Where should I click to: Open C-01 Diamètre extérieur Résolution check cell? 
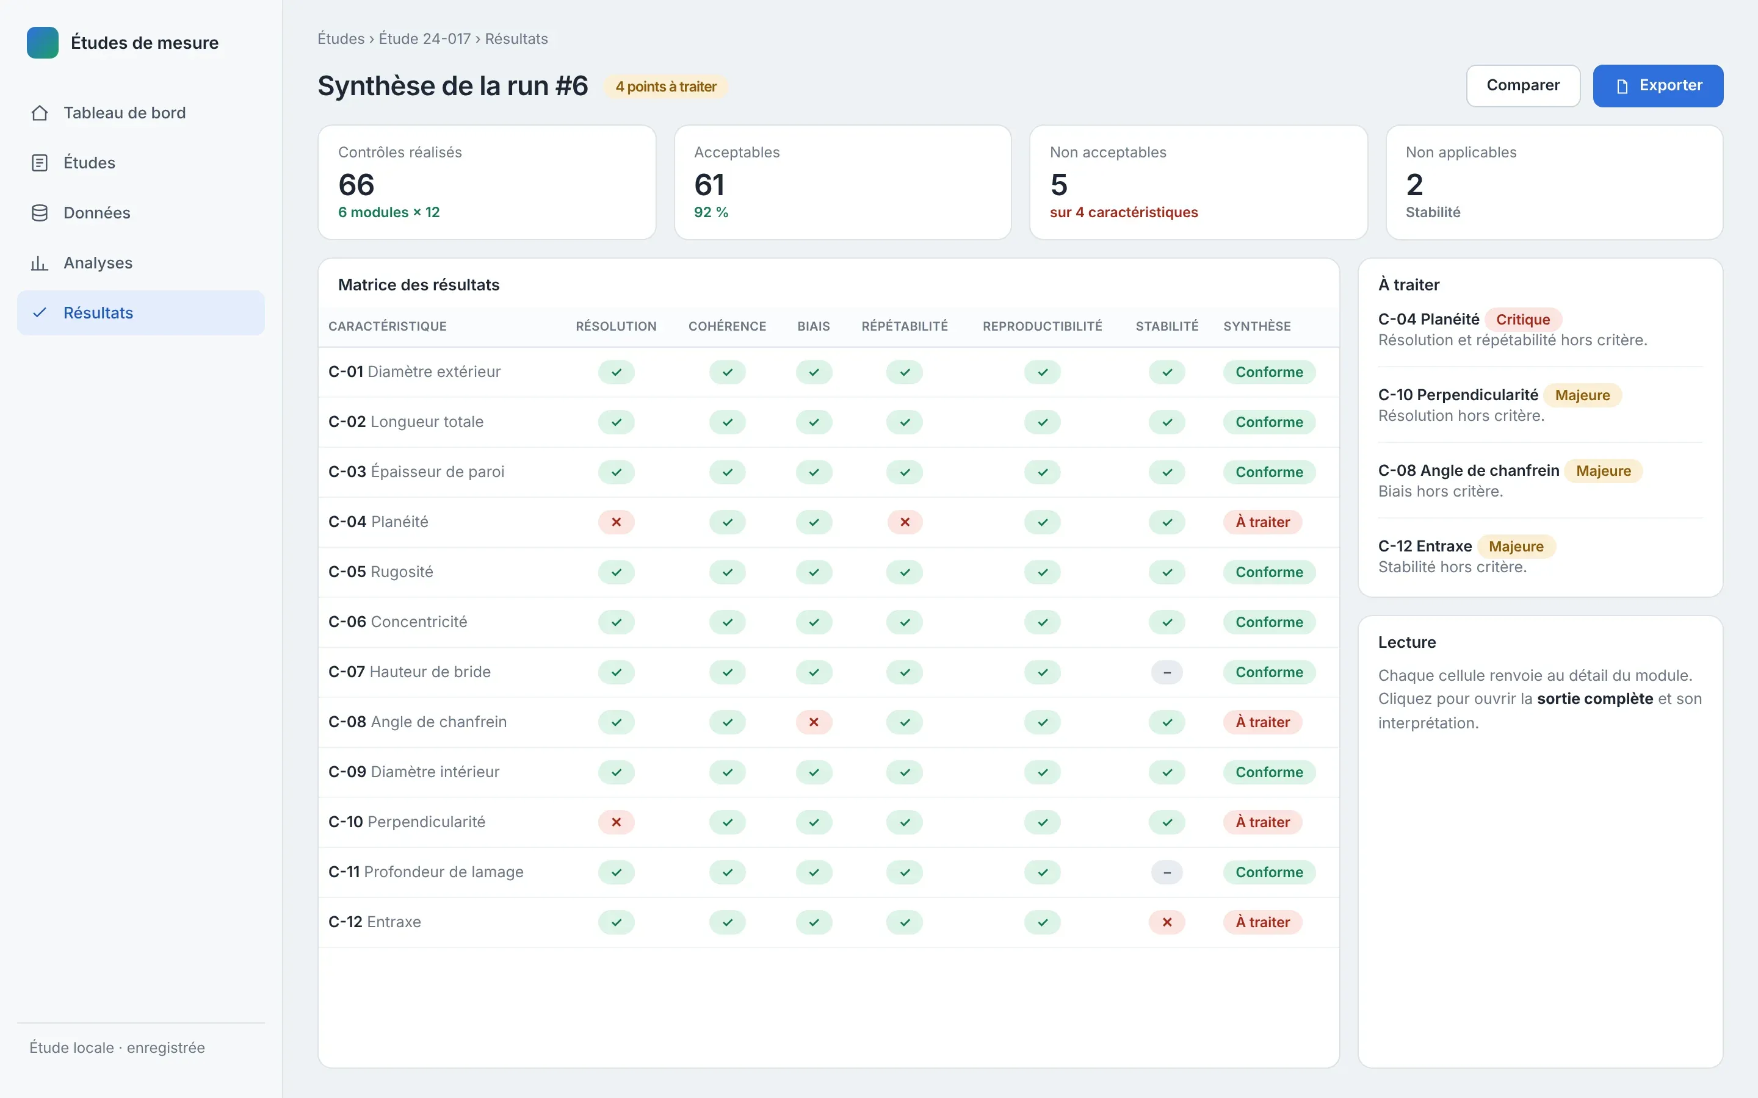tap(616, 373)
